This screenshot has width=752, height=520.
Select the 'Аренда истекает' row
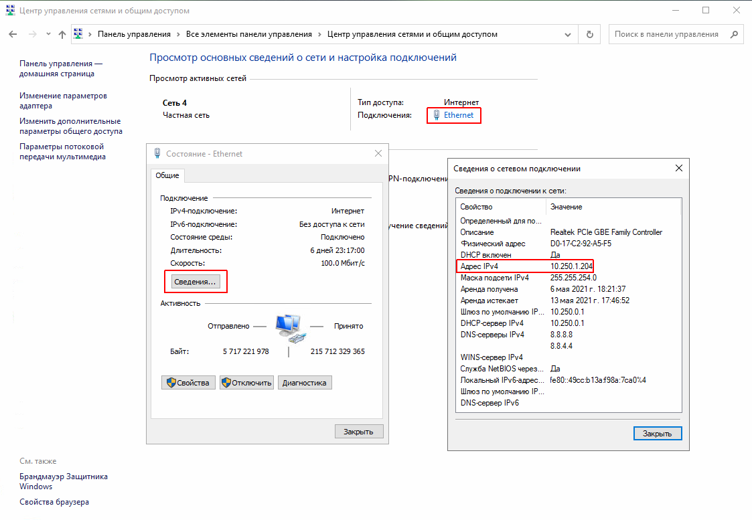(x=569, y=300)
